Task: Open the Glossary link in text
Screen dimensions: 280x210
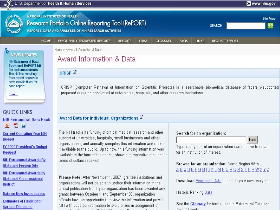Action: pos(198,204)
